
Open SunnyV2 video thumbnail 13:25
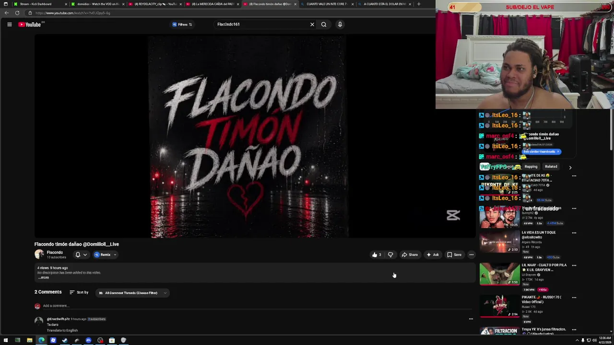(499, 217)
